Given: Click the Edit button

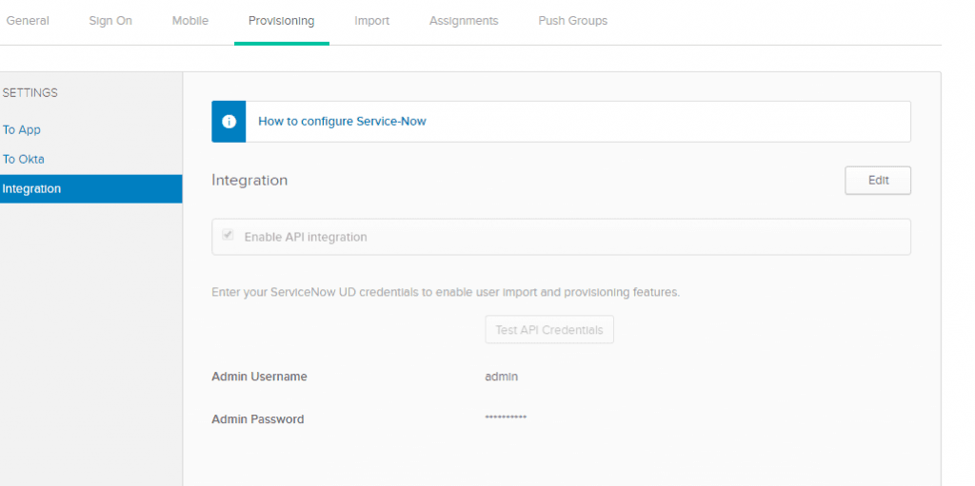Looking at the screenshot, I should 878,181.
